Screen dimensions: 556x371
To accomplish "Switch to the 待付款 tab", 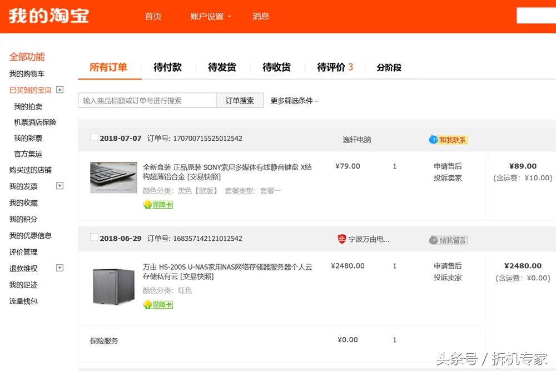I will (167, 67).
